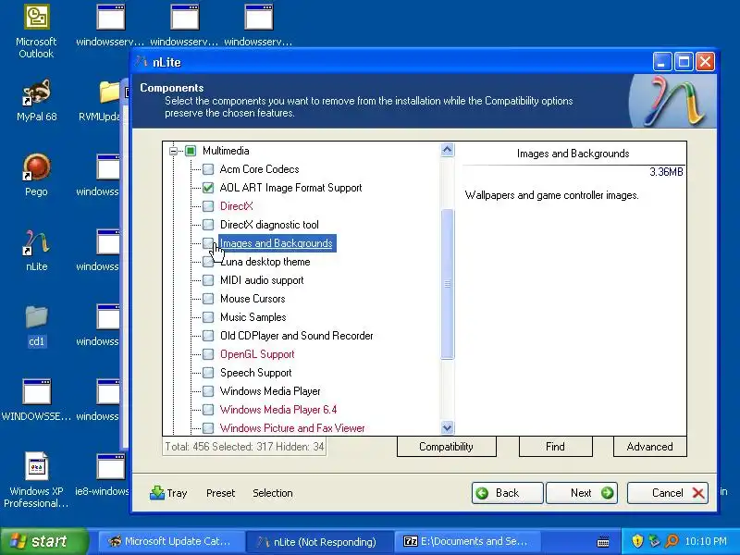740x555 pixels.
Task: Check Windows Media Player 6.4 checkbox
Action: [207, 410]
